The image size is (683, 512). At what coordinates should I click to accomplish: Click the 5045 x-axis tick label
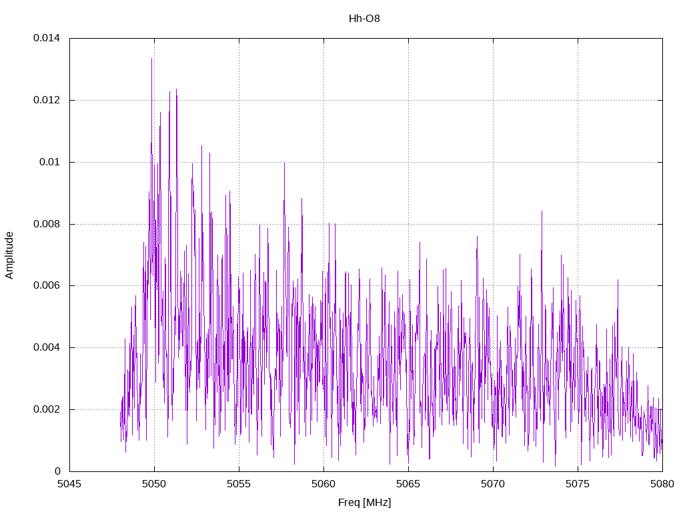(69, 484)
